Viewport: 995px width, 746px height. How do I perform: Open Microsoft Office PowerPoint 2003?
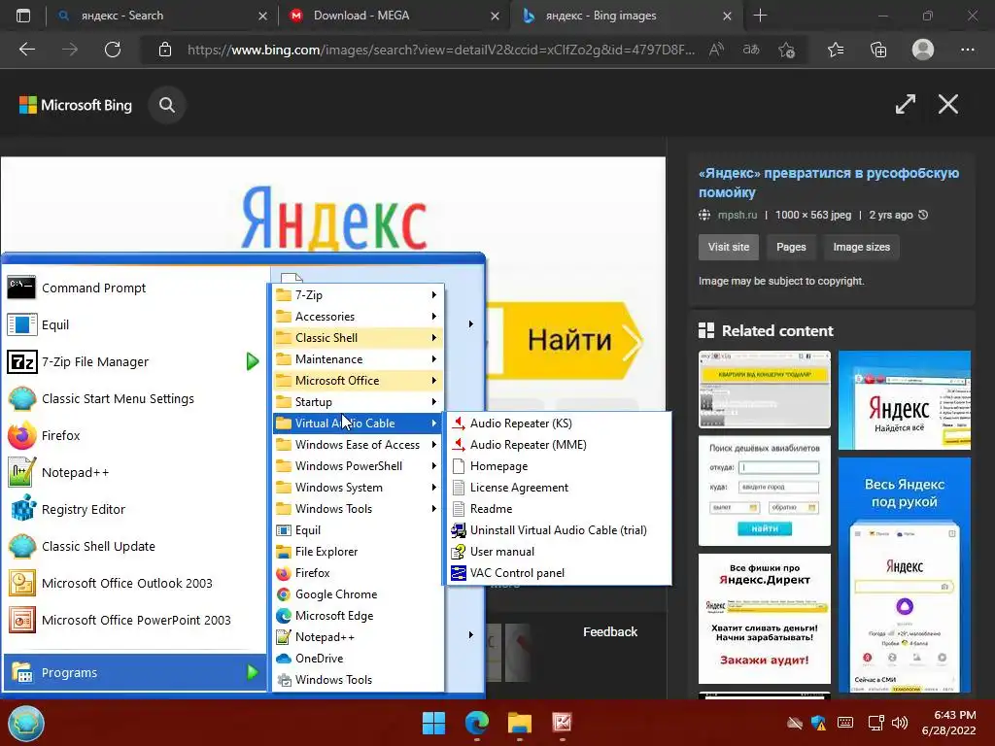[134, 620]
